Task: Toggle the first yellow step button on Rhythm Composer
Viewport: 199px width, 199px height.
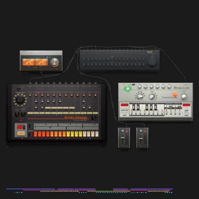Action: point(68,134)
